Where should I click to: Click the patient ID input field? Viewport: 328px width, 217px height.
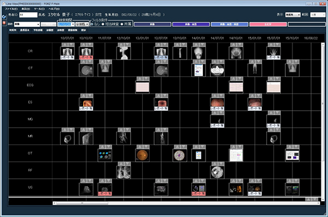(28, 15)
